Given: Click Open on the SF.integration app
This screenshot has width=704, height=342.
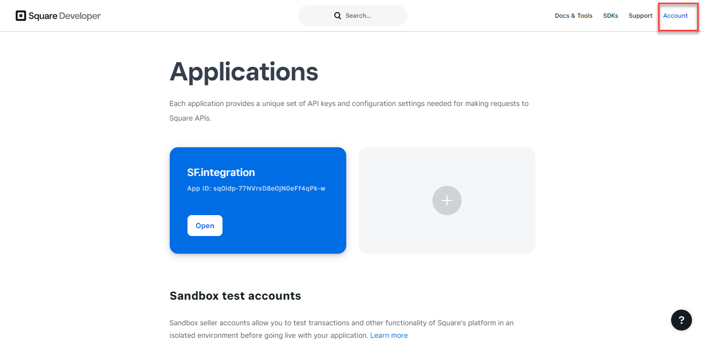Looking at the screenshot, I should (x=205, y=226).
